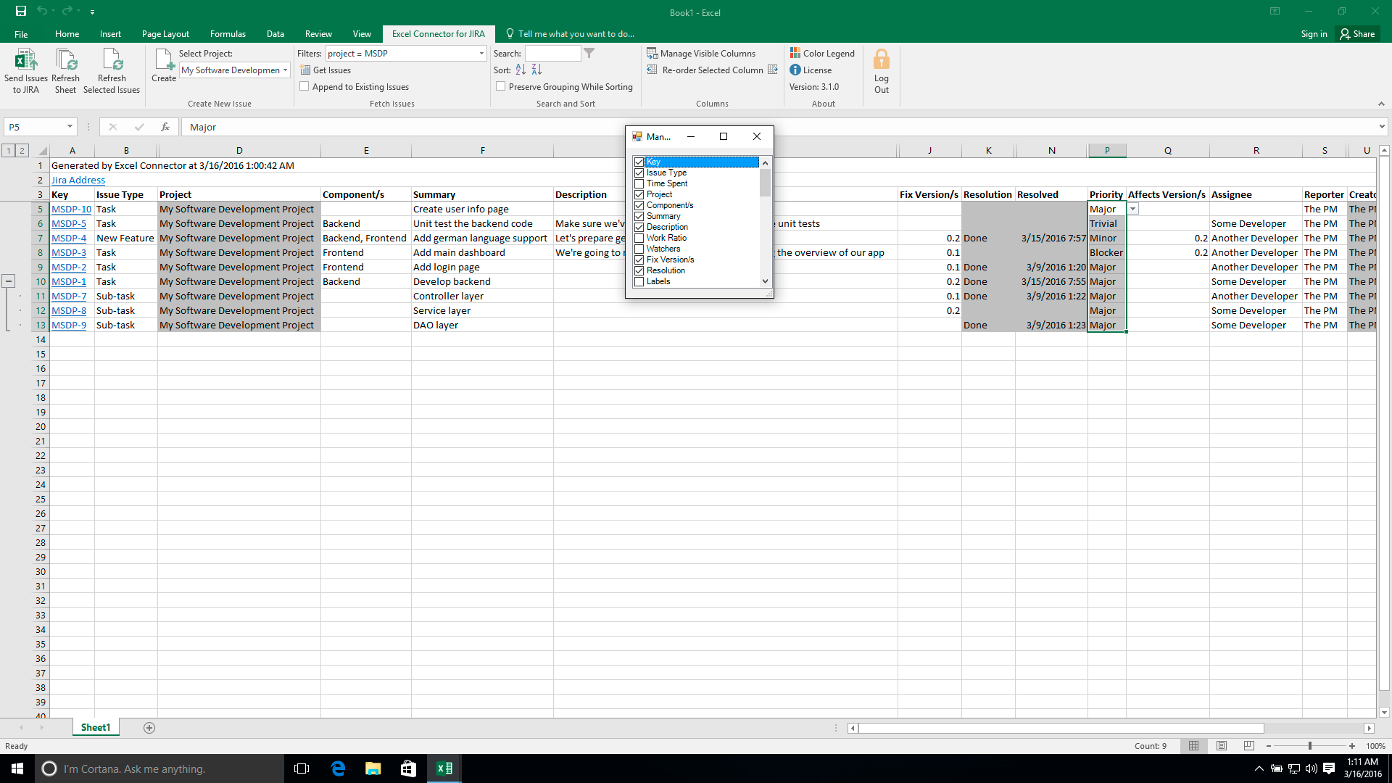Viewport: 1392px width, 783px height.
Task: Adjust the zoom slider
Action: tap(1309, 746)
